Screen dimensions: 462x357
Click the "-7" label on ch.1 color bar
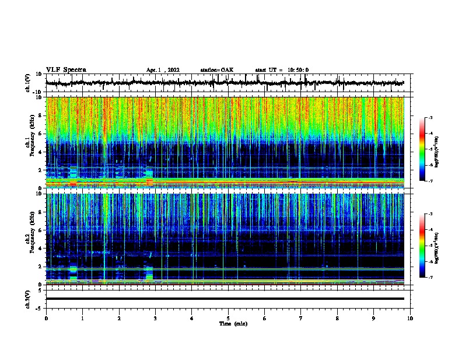(x=430, y=181)
